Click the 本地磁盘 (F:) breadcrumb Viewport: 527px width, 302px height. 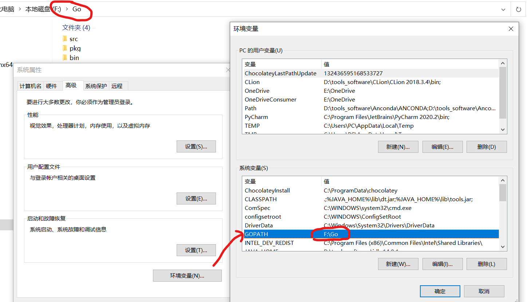pos(43,9)
